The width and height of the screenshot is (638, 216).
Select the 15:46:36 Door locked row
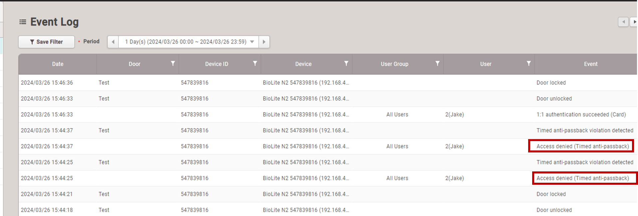[551, 83]
